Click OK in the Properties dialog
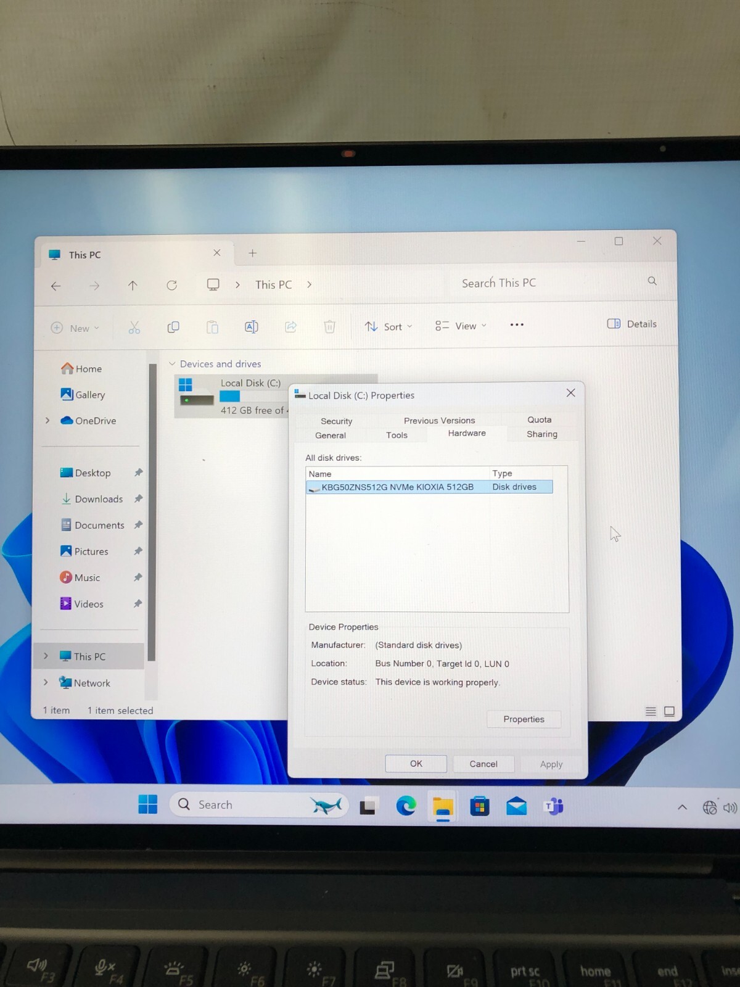The image size is (740, 987). [x=416, y=764]
